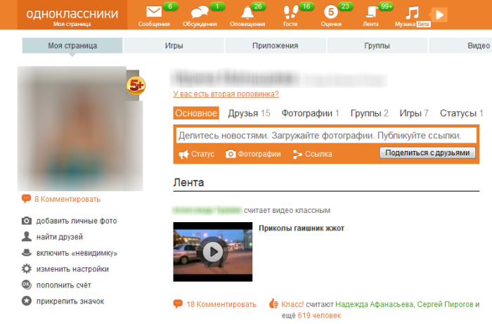
Task: Open Сообщения envelope icon
Action: pos(154,13)
